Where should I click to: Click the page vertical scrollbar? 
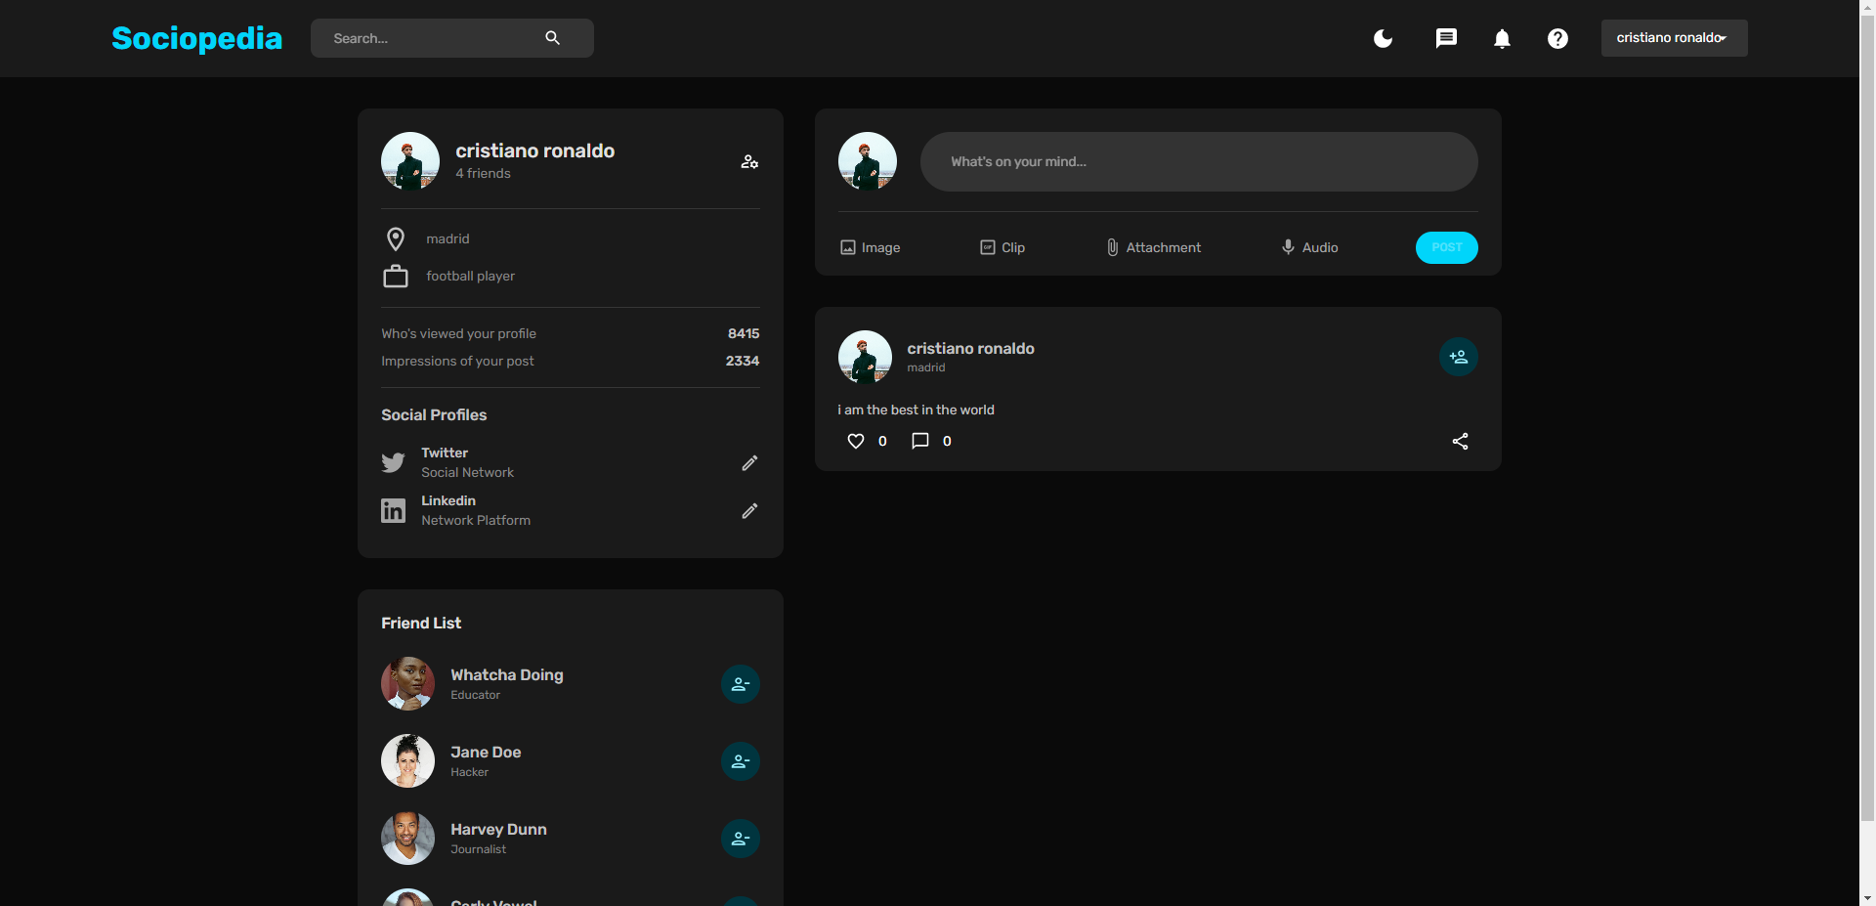(x=1867, y=420)
